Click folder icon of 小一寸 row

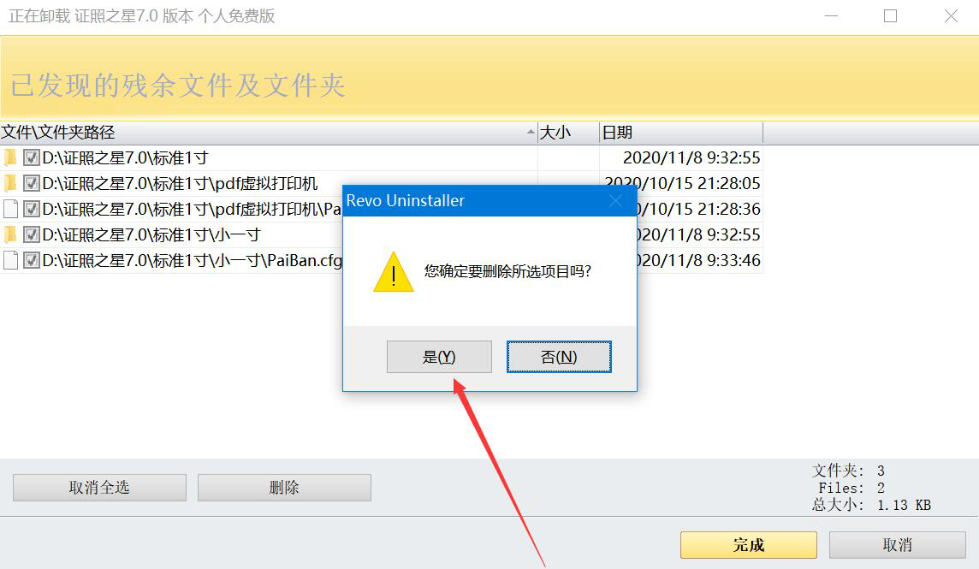tap(10, 234)
